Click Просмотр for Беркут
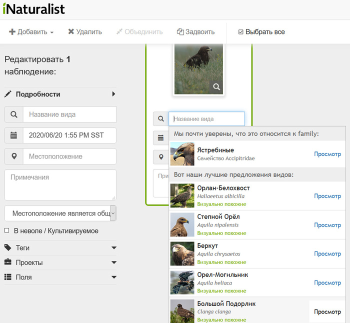This screenshot has width=350, height=323. 327,254
